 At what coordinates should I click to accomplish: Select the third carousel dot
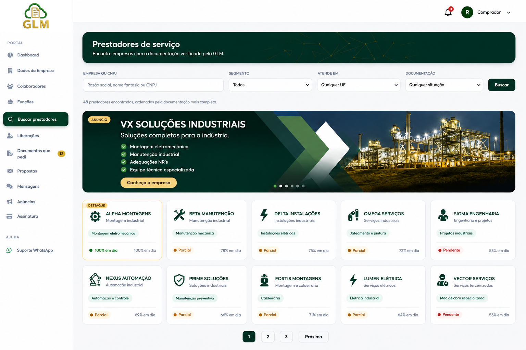(x=286, y=186)
